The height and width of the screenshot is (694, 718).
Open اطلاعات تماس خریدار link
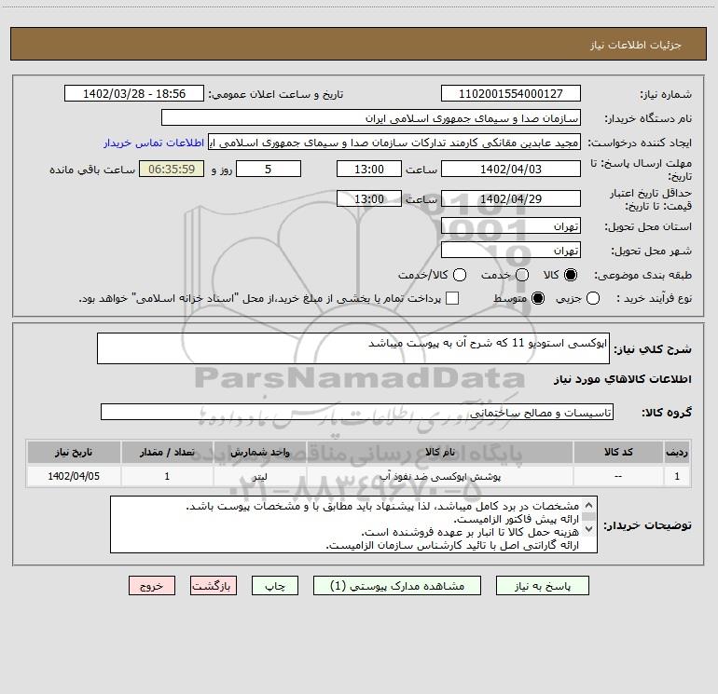(x=154, y=143)
